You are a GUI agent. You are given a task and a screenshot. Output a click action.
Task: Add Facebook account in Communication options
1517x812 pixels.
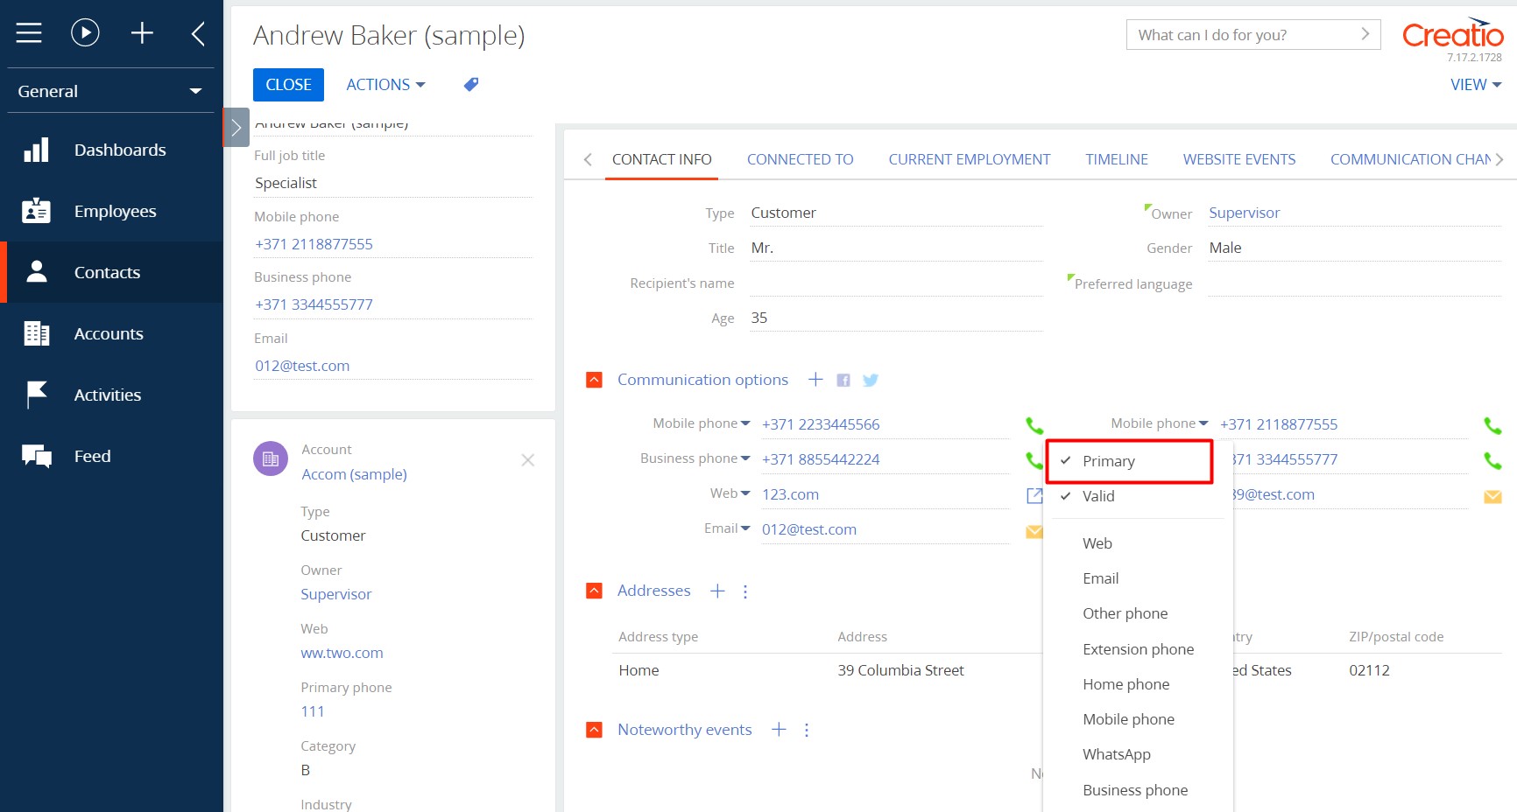click(843, 381)
